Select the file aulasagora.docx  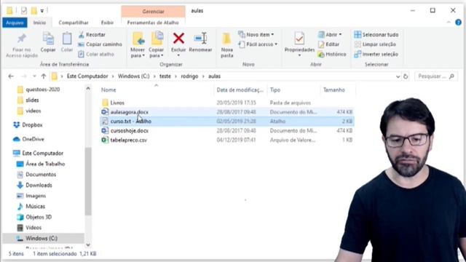click(130, 112)
